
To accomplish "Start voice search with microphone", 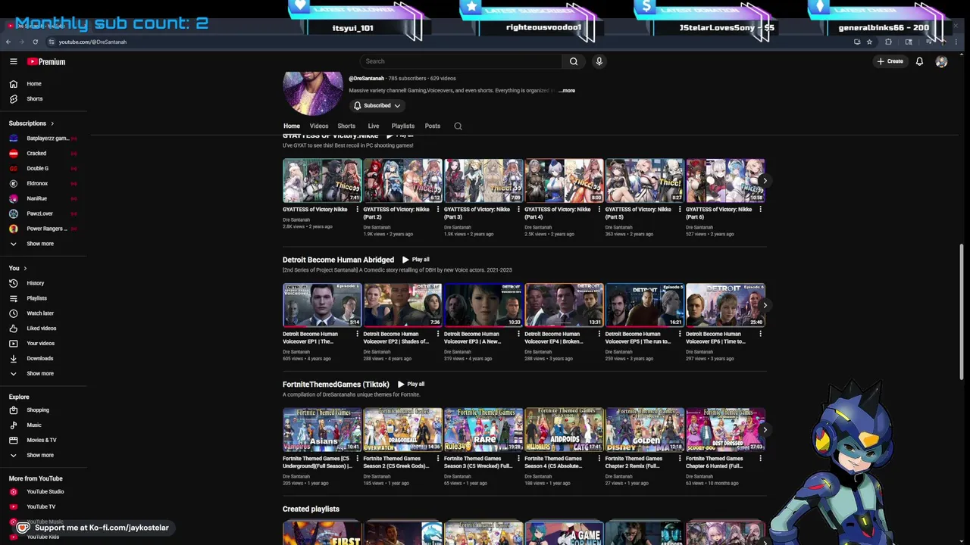I will pos(599,61).
